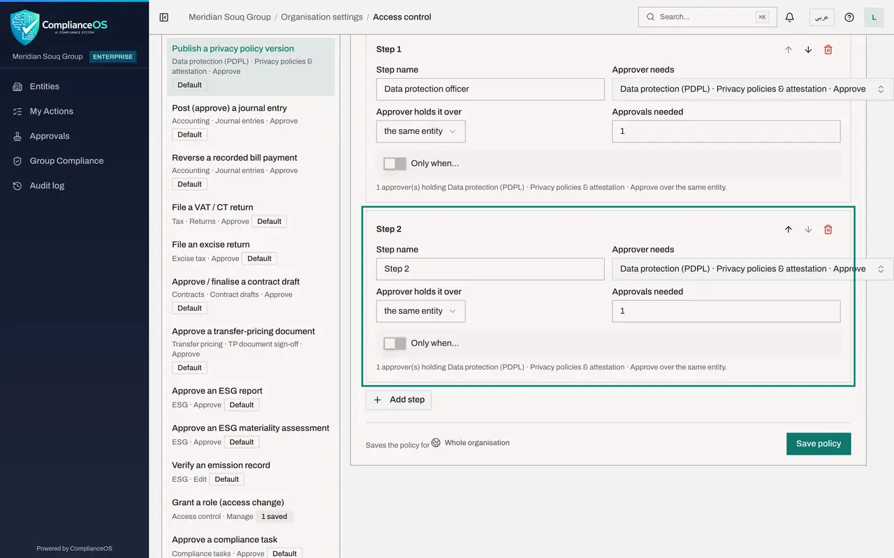Viewport: 894px width, 558px height.
Task: Open Step 2 'Approver holds it over' dropdown
Action: click(x=420, y=311)
